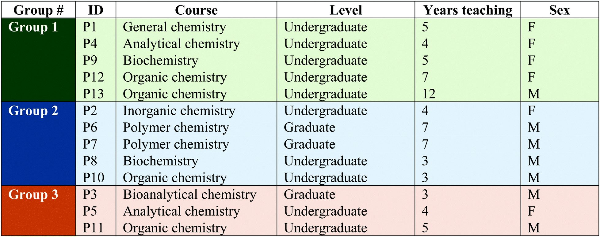Select the orange Group 3 cell

(39, 211)
